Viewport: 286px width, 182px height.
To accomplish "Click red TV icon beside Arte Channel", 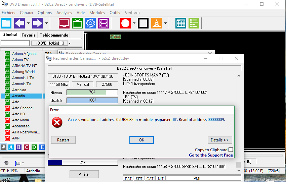I will (x=7, y=108).
